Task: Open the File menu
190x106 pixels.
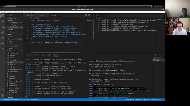Action: (2, 12)
